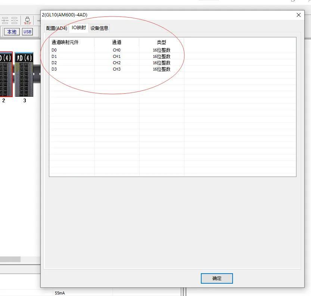Click the 类型 column header
This screenshot has width=311, height=296.
click(x=161, y=42)
